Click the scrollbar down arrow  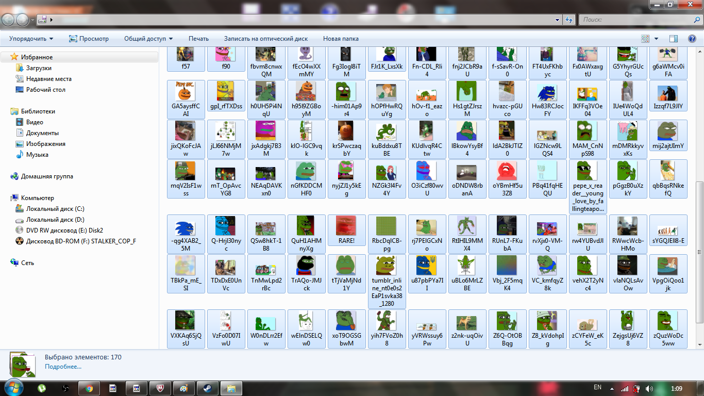coord(699,345)
